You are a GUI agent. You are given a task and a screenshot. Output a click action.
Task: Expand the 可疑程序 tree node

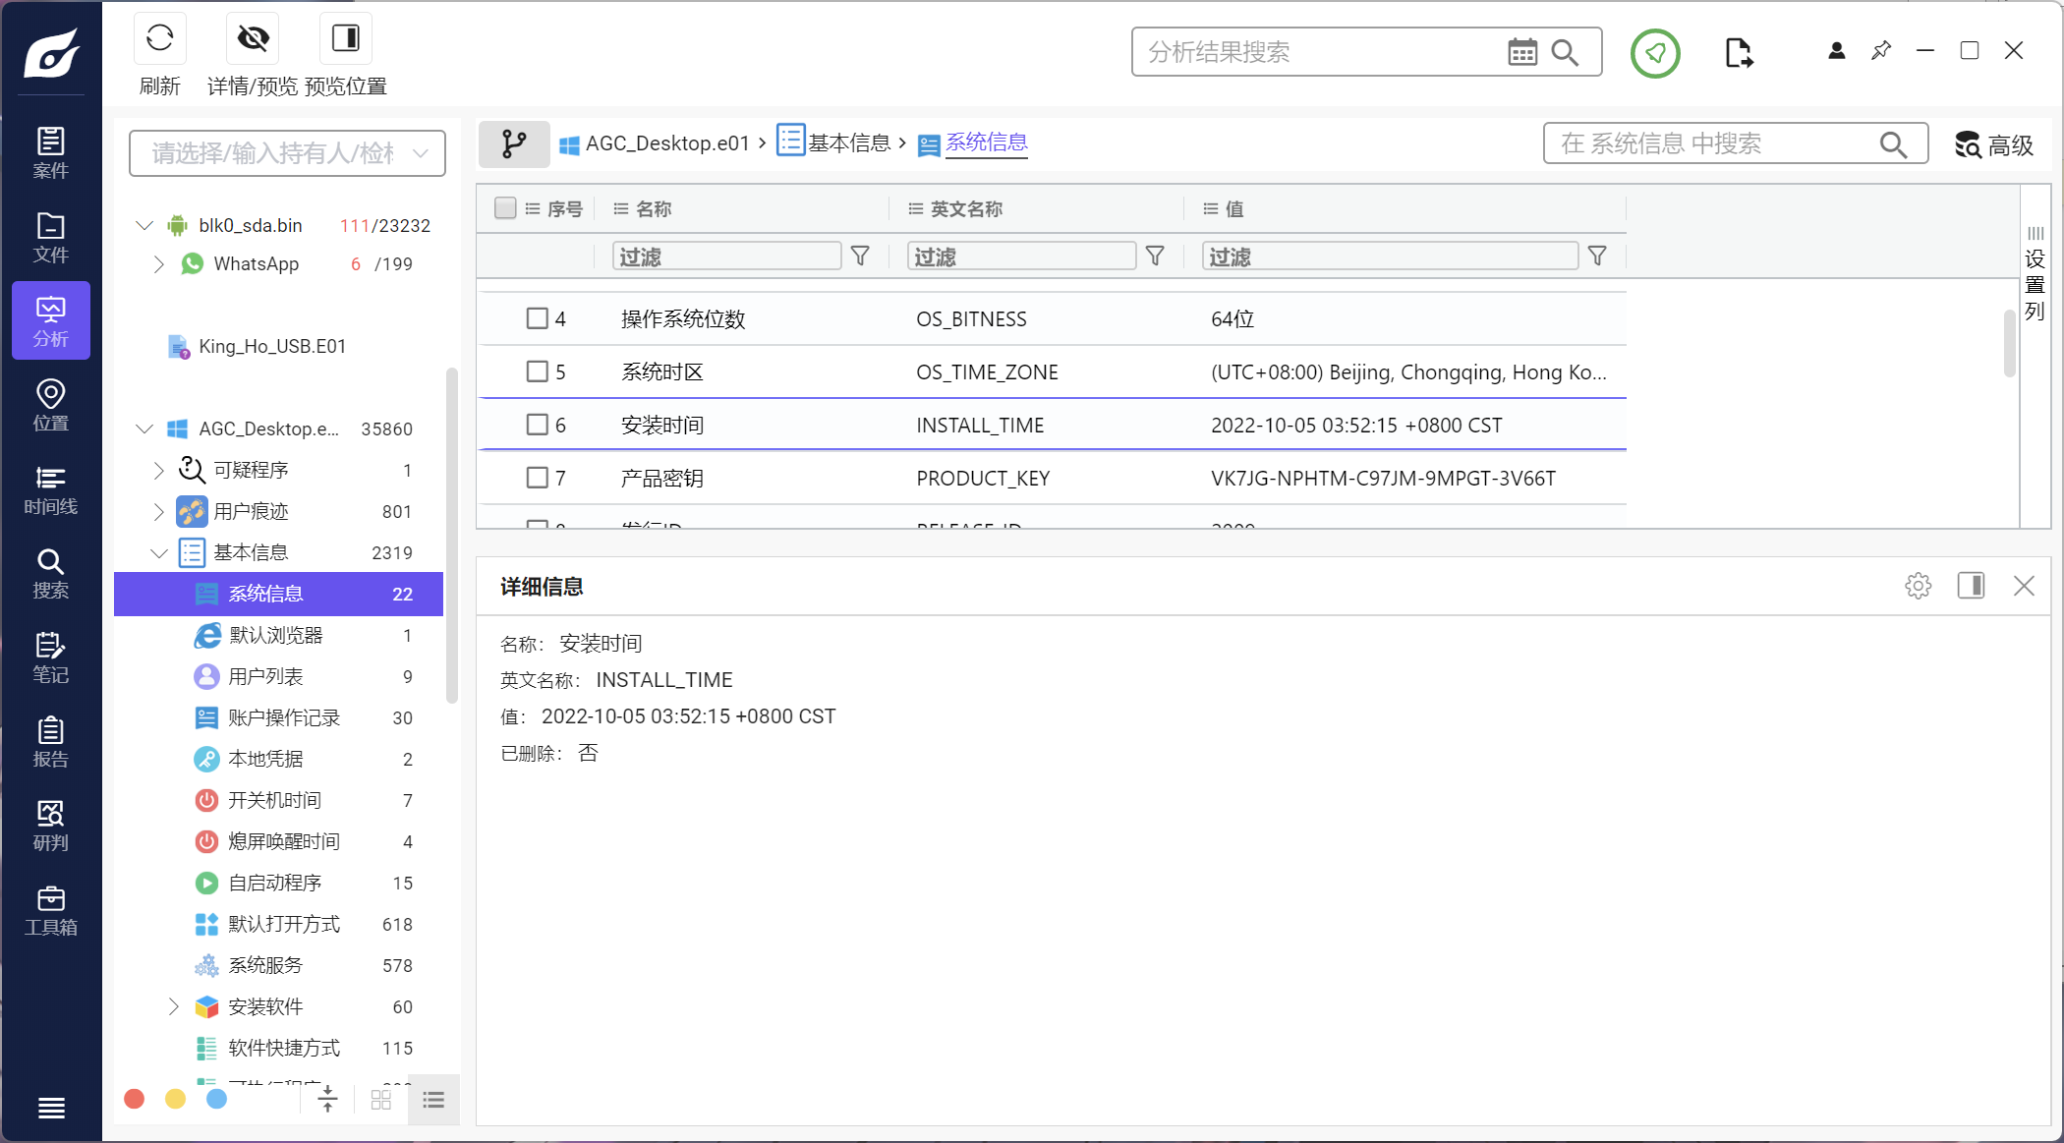(x=159, y=470)
